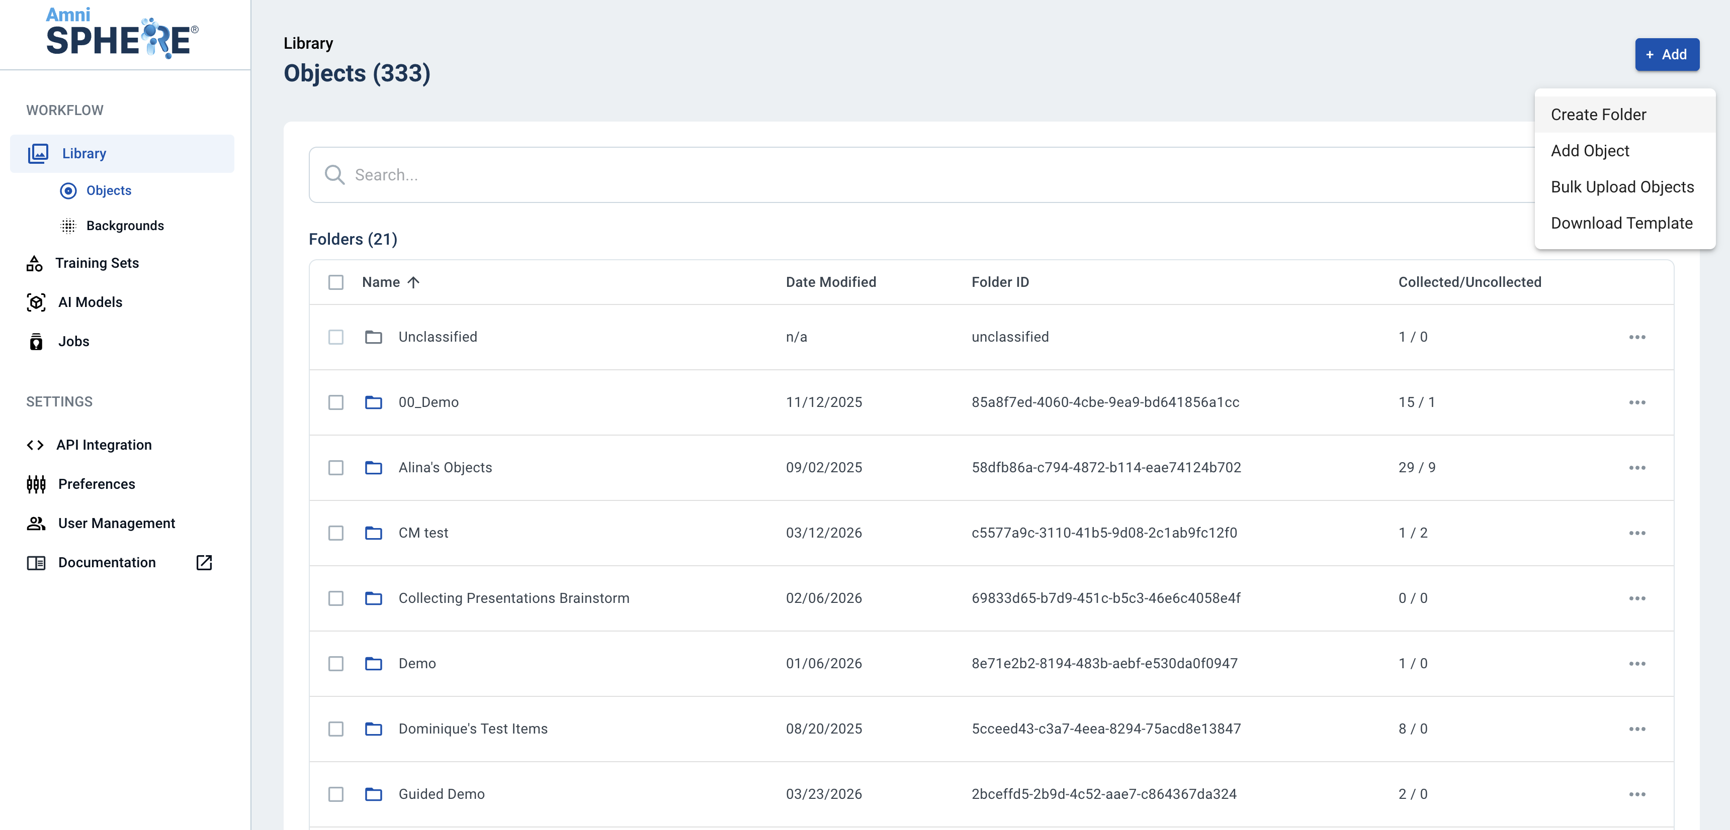Click the Jobs icon in sidebar
Image resolution: width=1730 pixels, height=830 pixels.
(36, 342)
